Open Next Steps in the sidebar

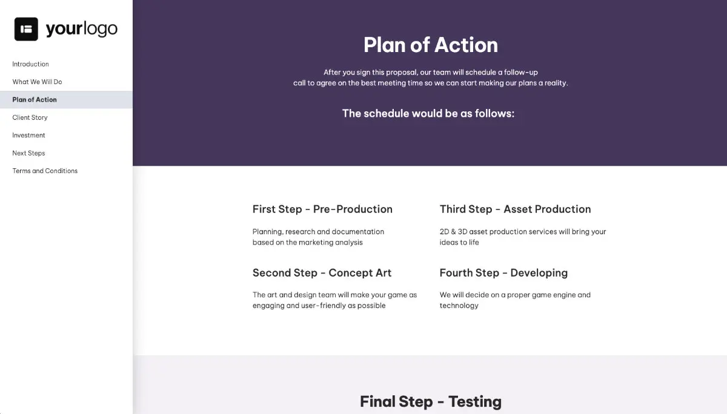point(28,153)
